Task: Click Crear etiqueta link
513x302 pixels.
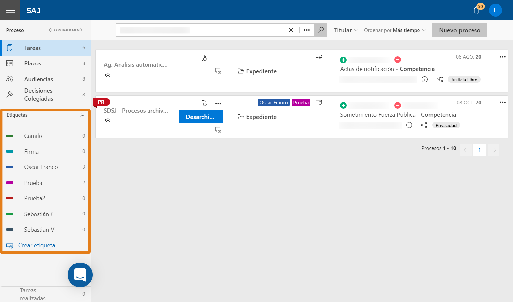Action: [37, 245]
